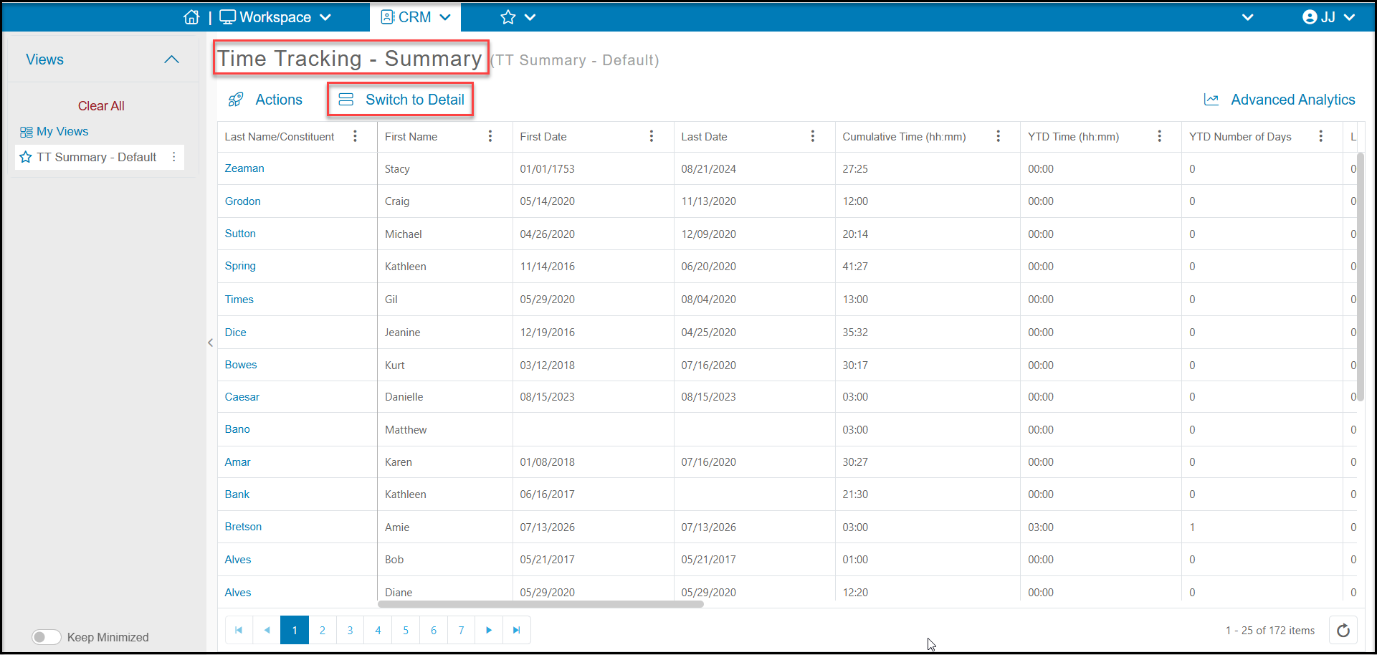
Task: Expand the Workspace dropdown
Action: [x=275, y=17]
